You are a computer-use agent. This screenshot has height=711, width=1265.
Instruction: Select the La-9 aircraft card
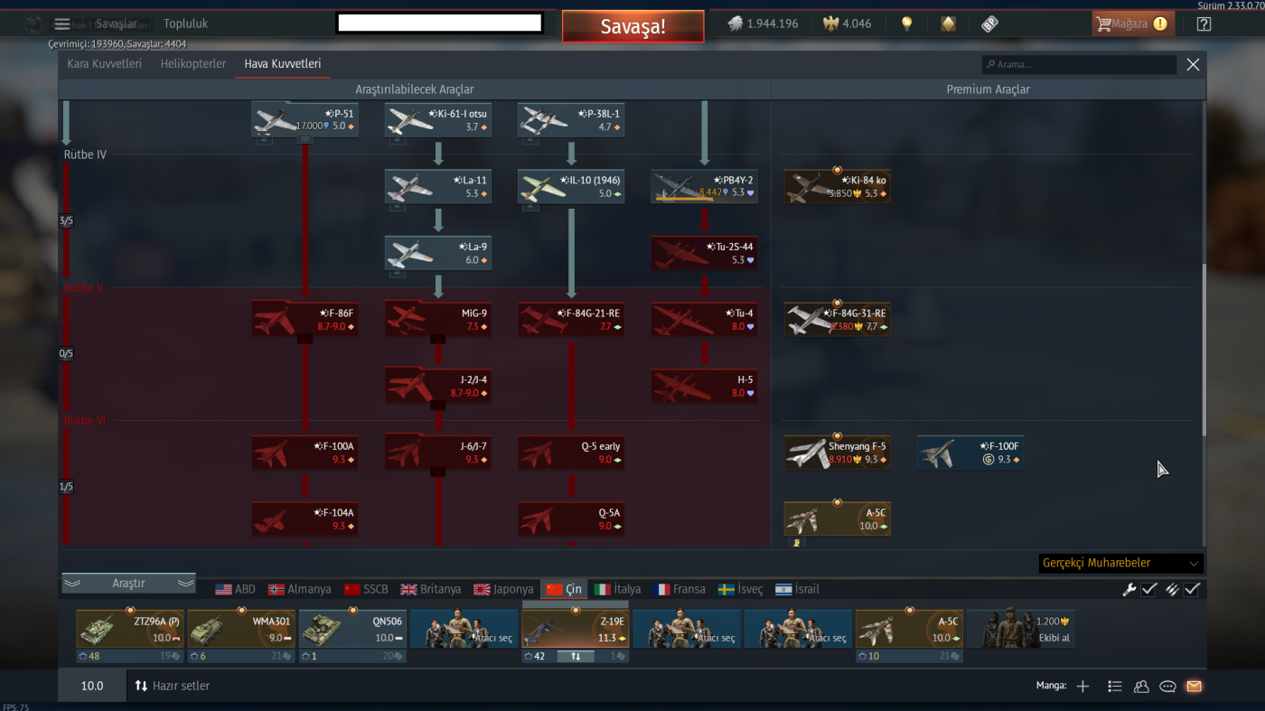(438, 254)
